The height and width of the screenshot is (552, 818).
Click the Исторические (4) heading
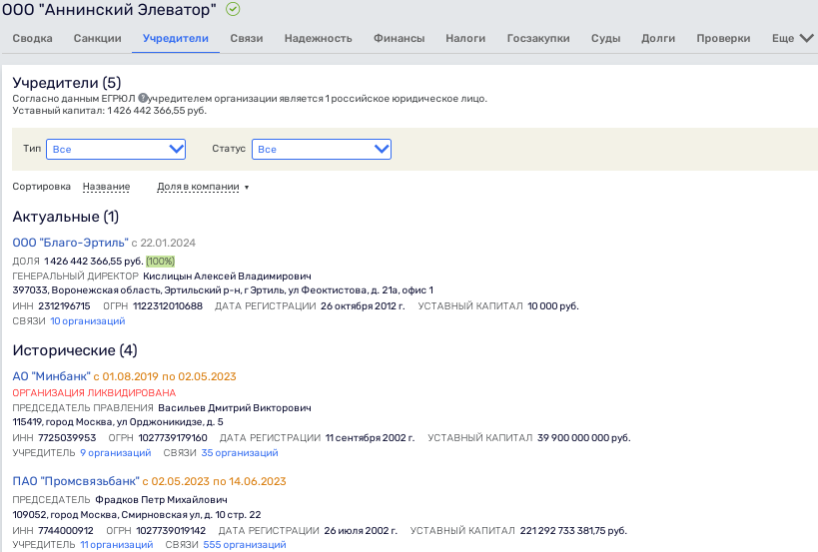click(x=75, y=350)
